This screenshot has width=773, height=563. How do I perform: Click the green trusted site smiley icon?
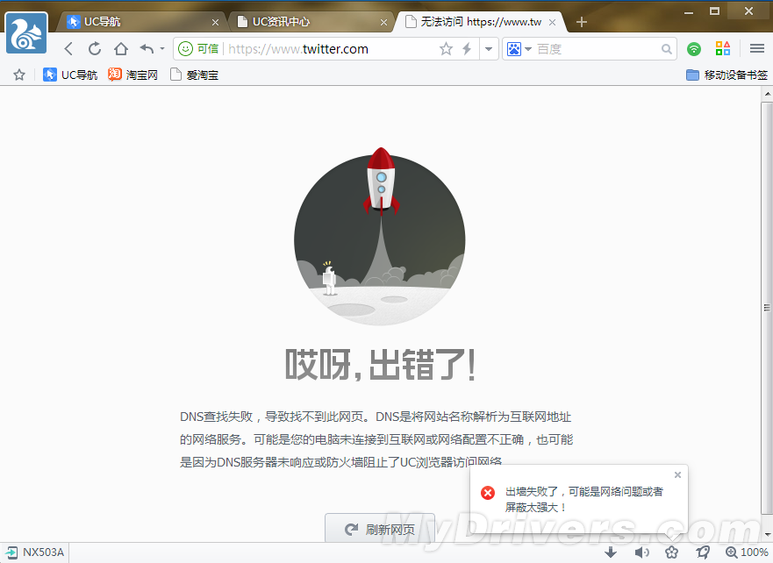185,49
